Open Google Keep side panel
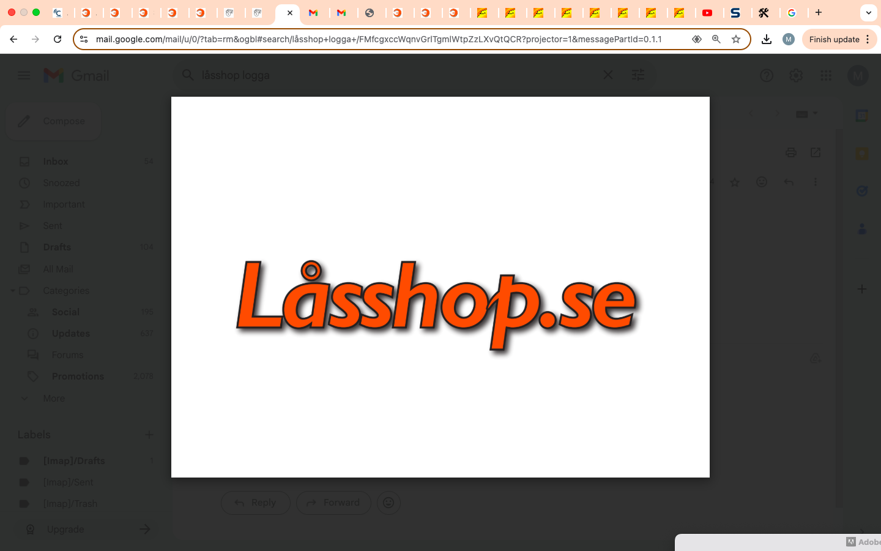 coord(862,154)
